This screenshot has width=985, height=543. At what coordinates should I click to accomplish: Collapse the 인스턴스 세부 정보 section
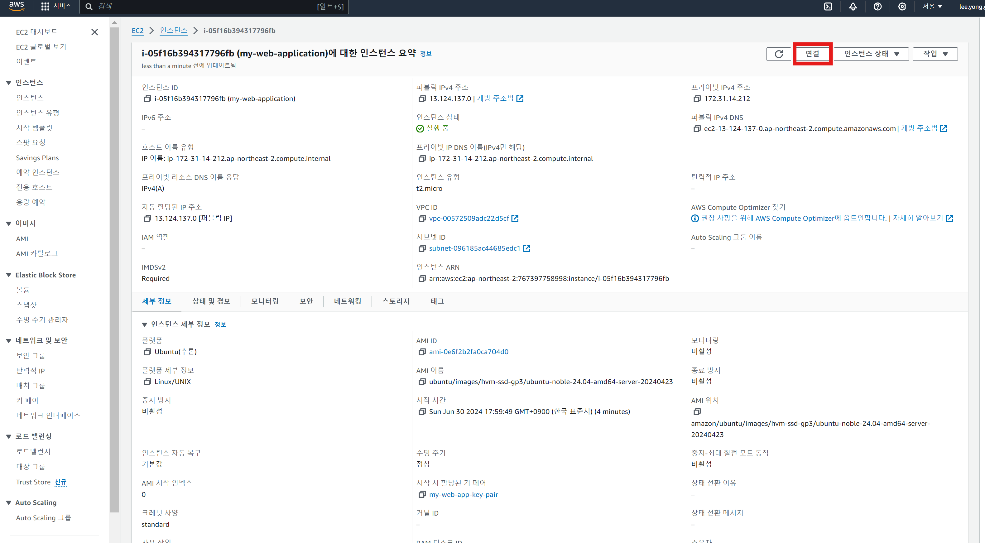tap(144, 325)
